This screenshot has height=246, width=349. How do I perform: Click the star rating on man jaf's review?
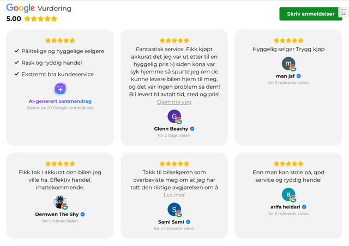[x=288, y=40]
